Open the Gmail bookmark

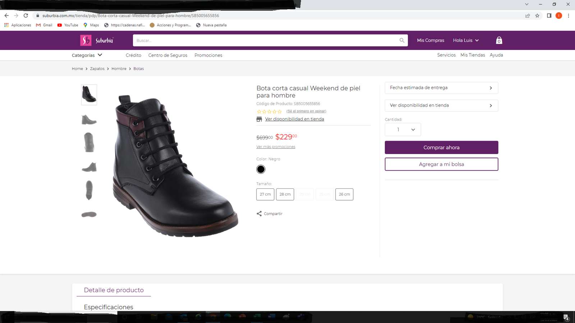coord(44,25)
